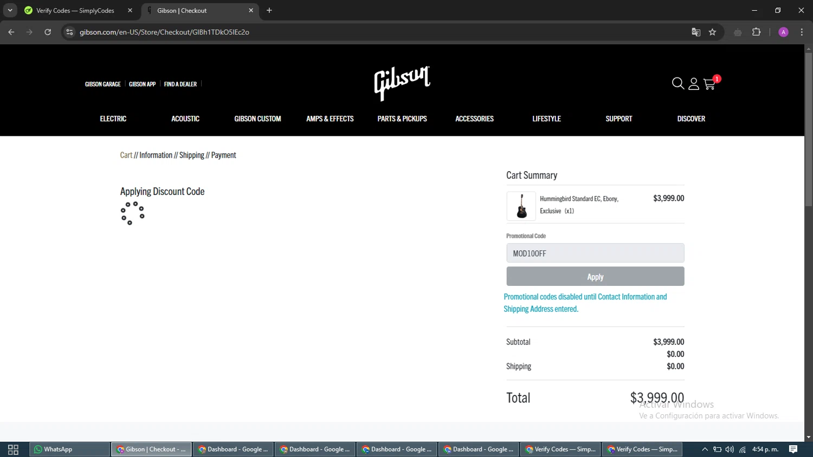Click the Payment breadcrumb

(223, 155)
